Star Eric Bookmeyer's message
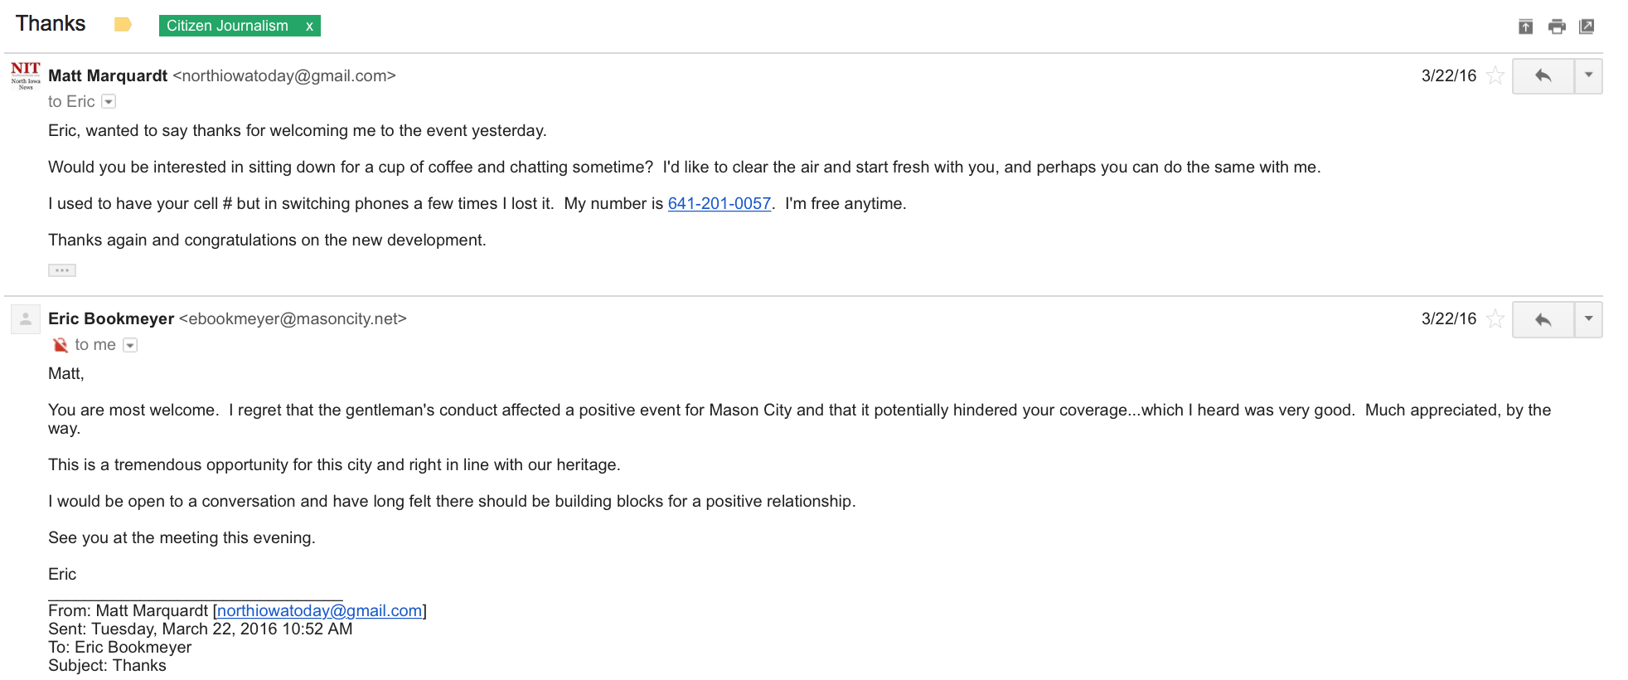This screenshot has height=680, width=1628. point(1495,319)
